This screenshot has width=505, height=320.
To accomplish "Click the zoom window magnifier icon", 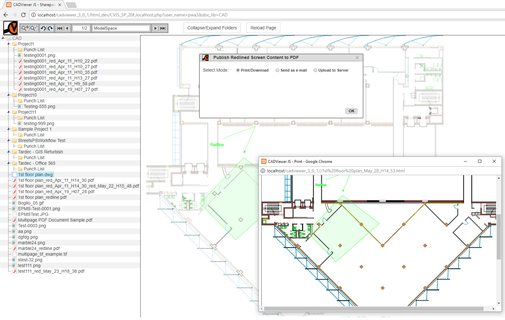I will click(x=34, y=28).
